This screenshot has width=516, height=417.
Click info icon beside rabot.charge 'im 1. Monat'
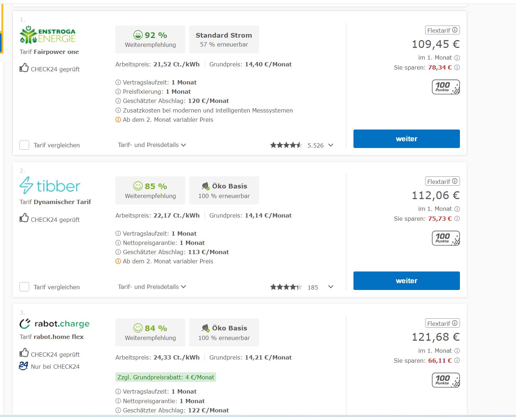click(457, 351)
